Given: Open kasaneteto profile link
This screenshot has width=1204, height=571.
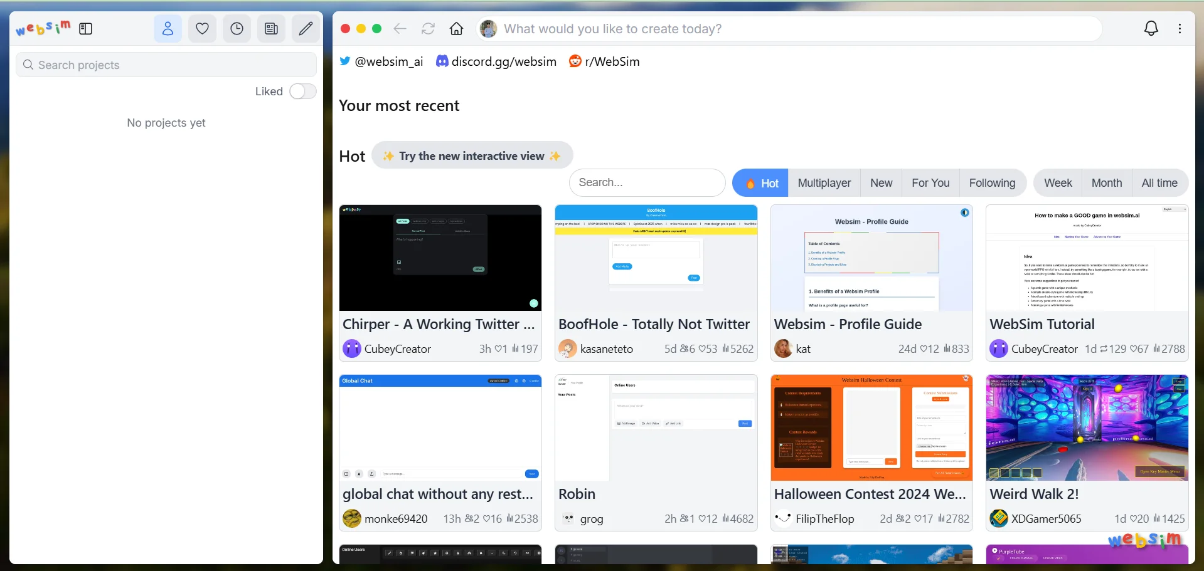Looking at the screenshot, I should [x=607, y=349].
